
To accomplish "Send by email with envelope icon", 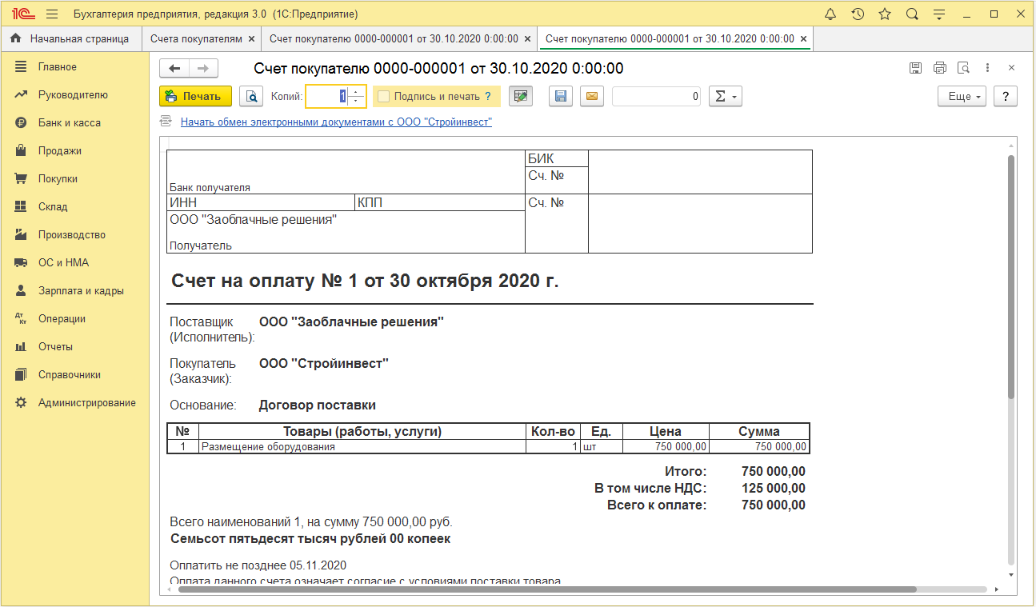I will (592, 96).
